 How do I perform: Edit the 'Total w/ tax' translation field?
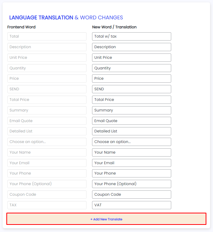tap(132, 36)
